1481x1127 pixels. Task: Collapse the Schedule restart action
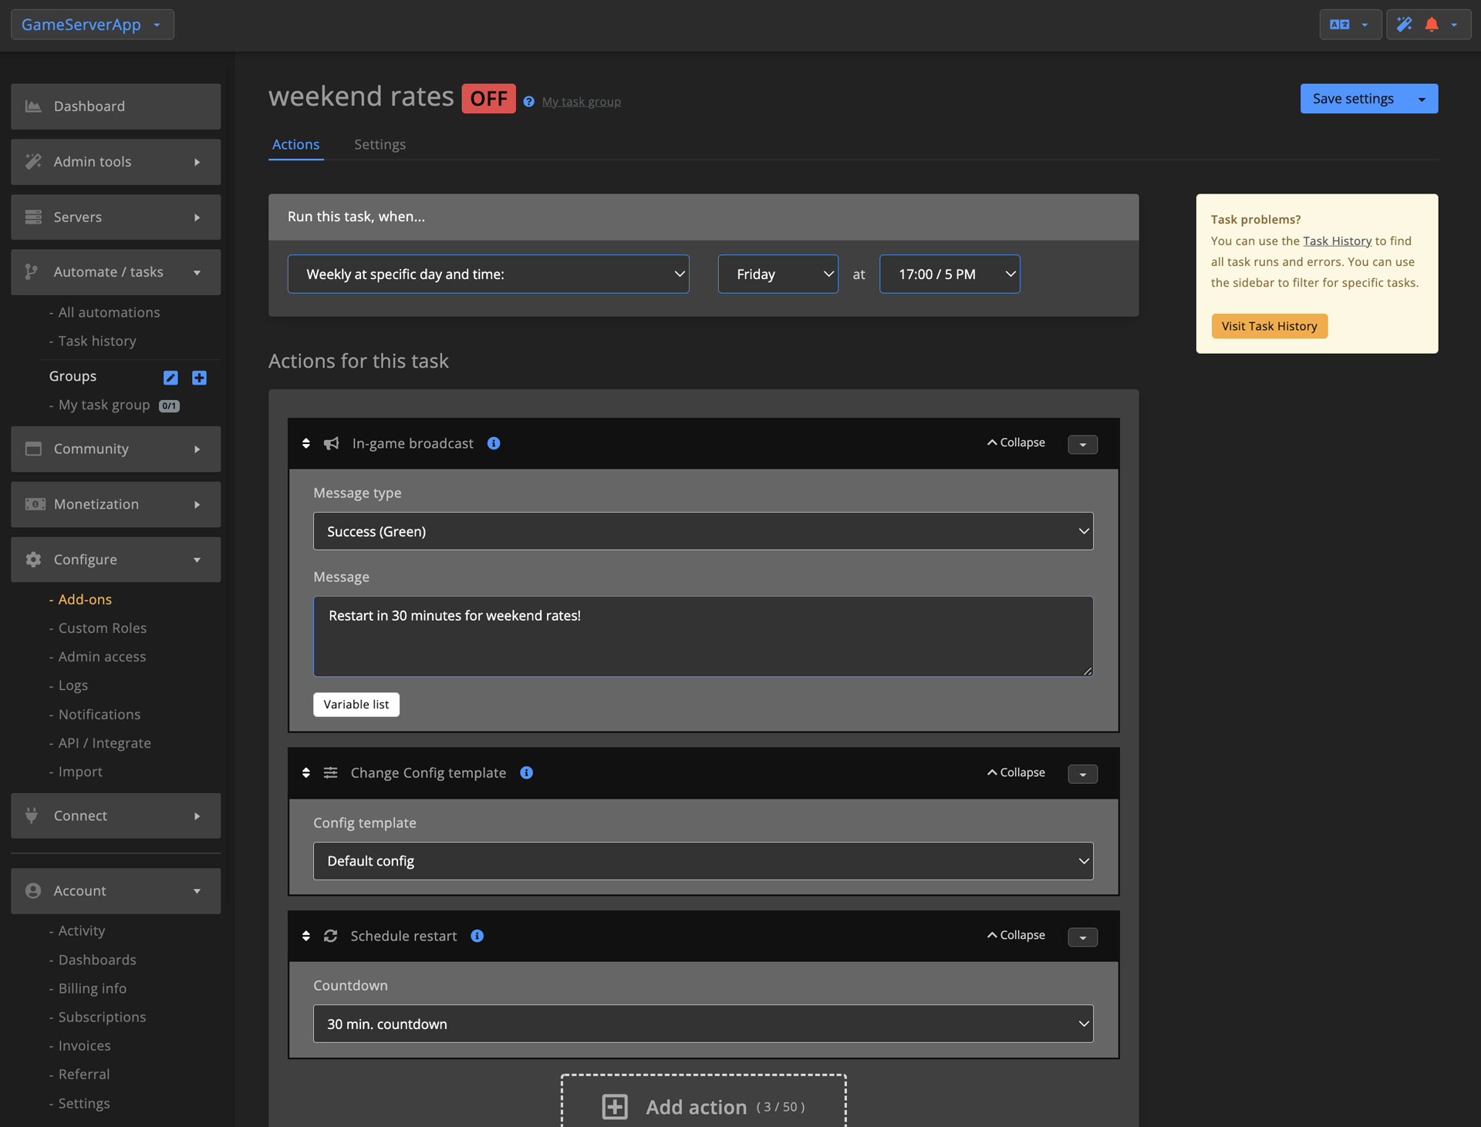pos(1016,935)
